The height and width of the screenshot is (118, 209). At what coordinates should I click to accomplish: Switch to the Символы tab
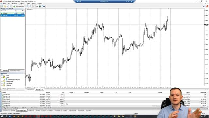click(x=5, y=71)
